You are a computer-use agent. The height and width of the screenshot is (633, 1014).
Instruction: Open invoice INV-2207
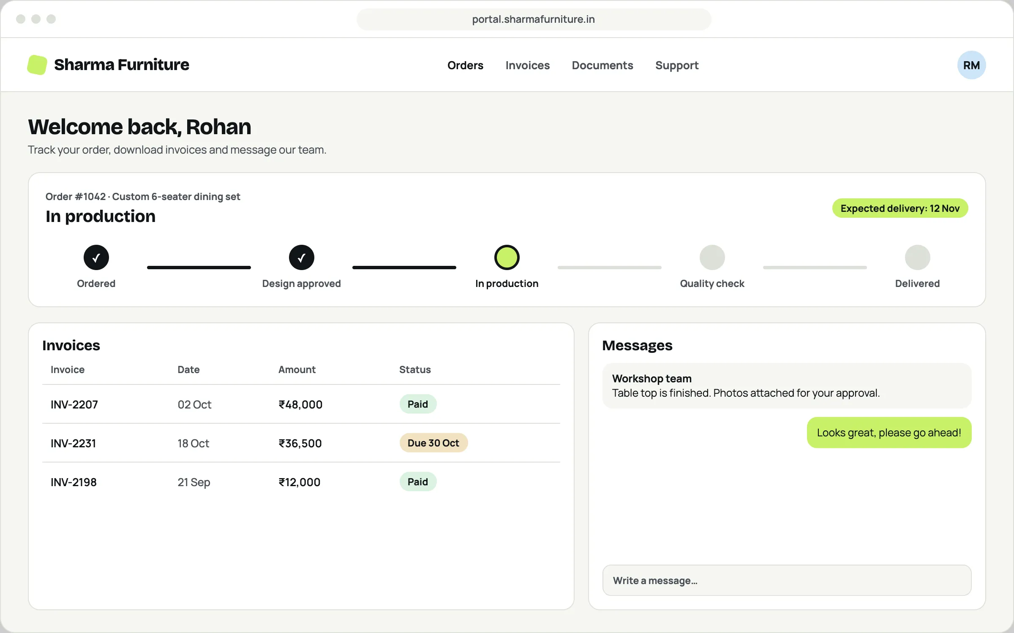point(74,404)
